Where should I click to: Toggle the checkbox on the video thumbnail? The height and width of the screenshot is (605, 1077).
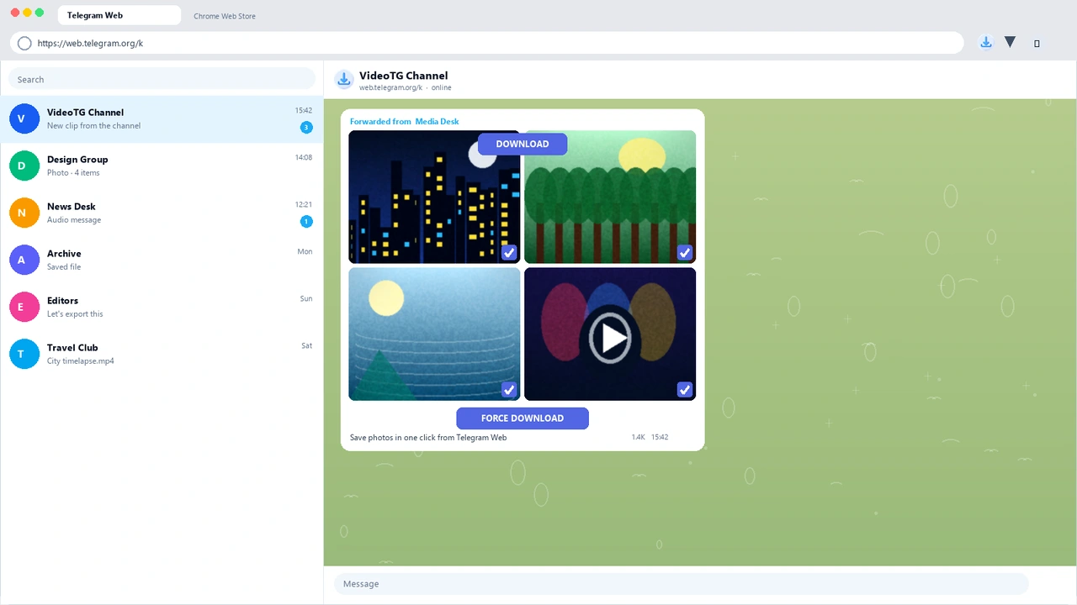685,390
